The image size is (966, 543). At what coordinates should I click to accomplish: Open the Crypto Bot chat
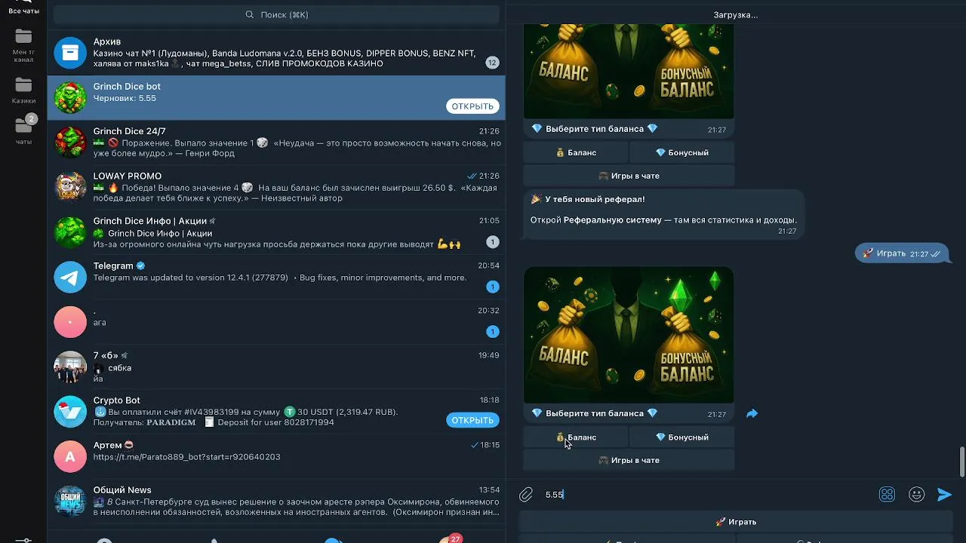(276, 411)
